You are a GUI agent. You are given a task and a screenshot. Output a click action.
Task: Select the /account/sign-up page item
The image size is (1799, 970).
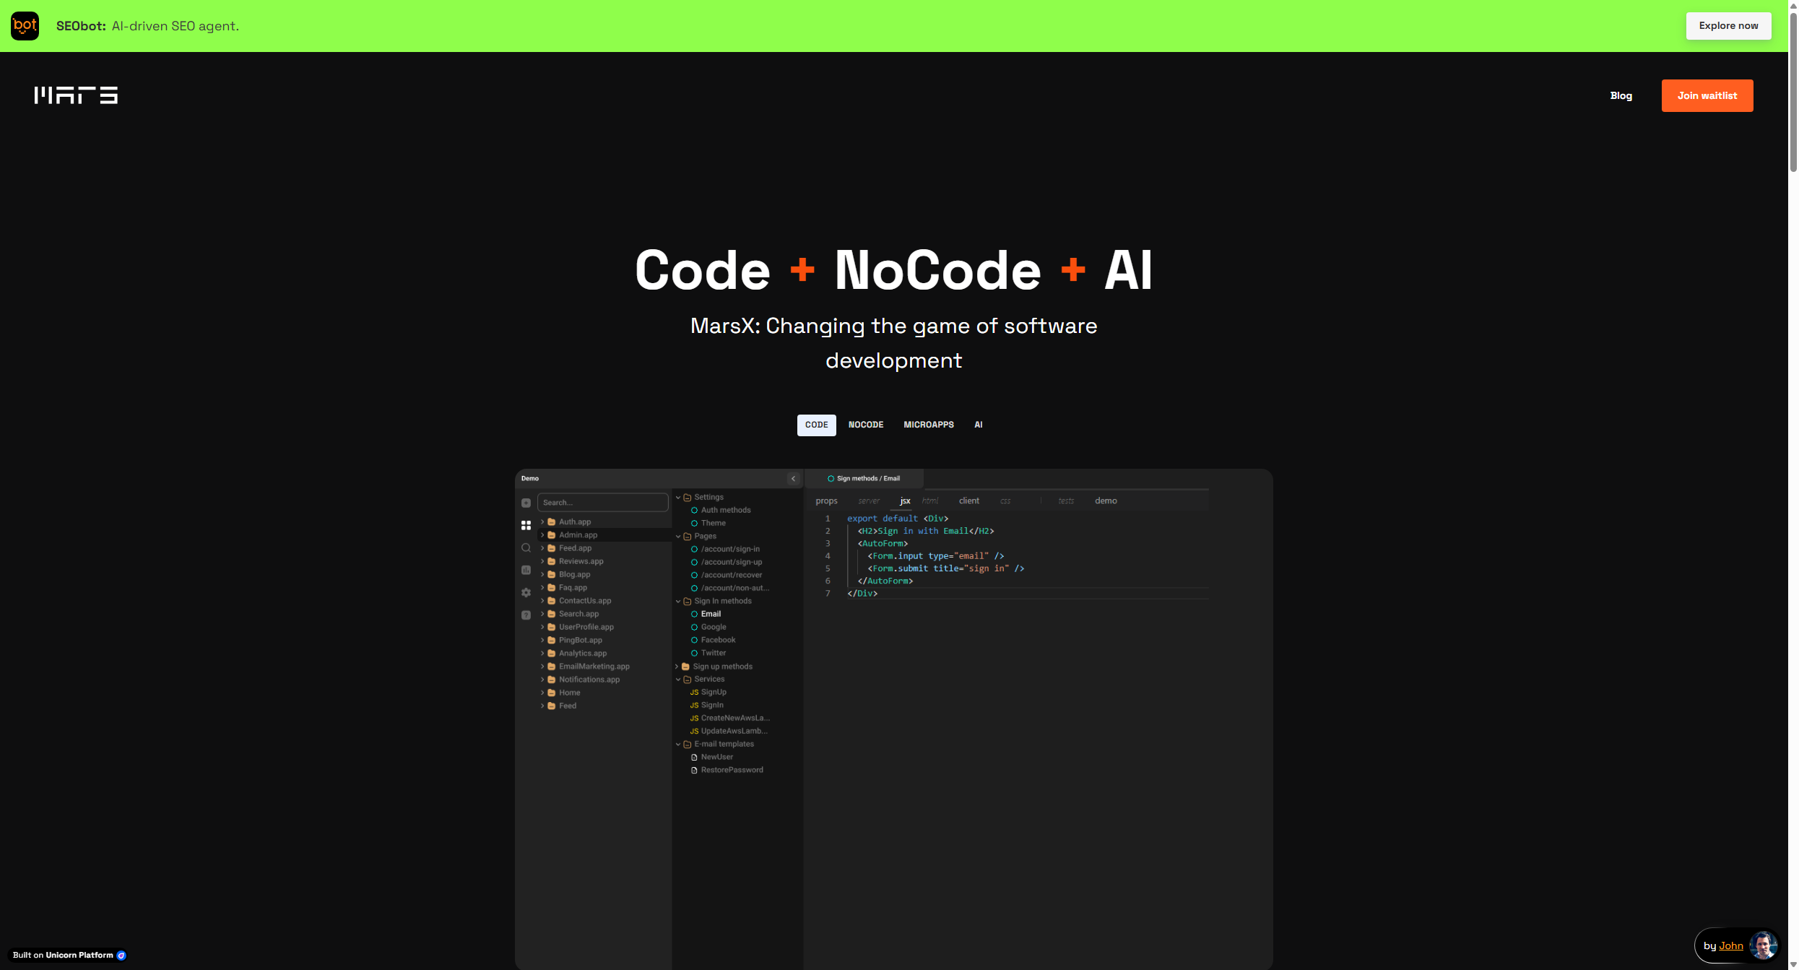(731, 562)
